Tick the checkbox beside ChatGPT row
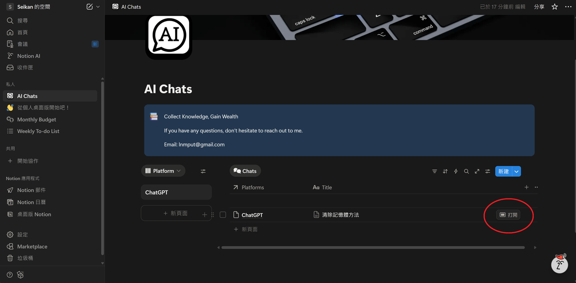Viewport: 576px width, 283px height. pyautogui.click(x=223, y=215)
